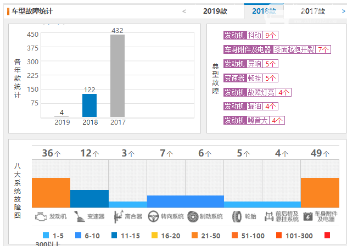Image resolution: width=347 pixels, height=246 pixels.
Task: Click the small 2019 bar in chart
Action: 61,116
